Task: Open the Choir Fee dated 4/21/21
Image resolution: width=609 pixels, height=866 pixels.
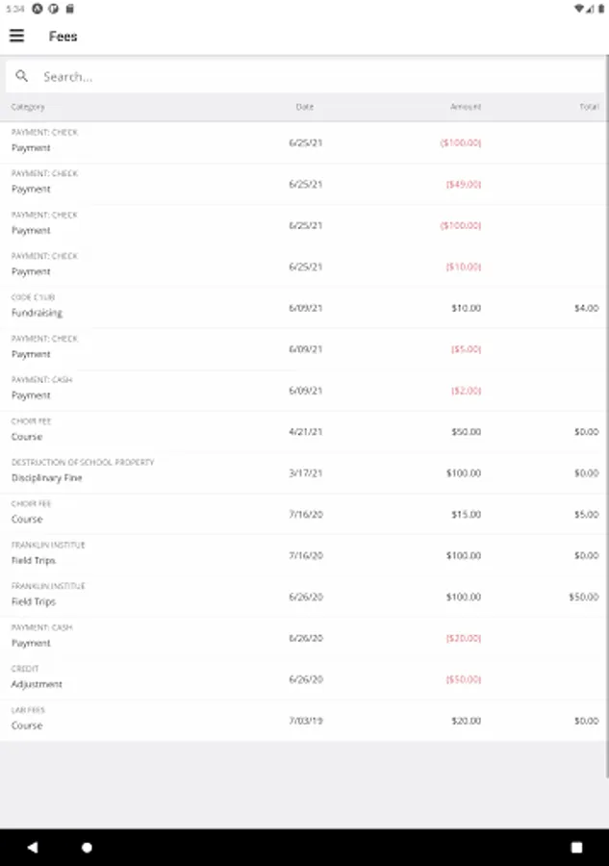Action: click(304, 431)
